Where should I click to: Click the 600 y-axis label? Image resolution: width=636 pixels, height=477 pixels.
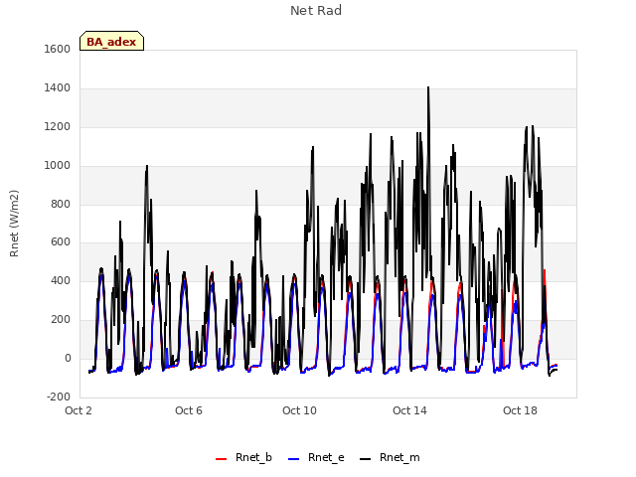point(61,242)
